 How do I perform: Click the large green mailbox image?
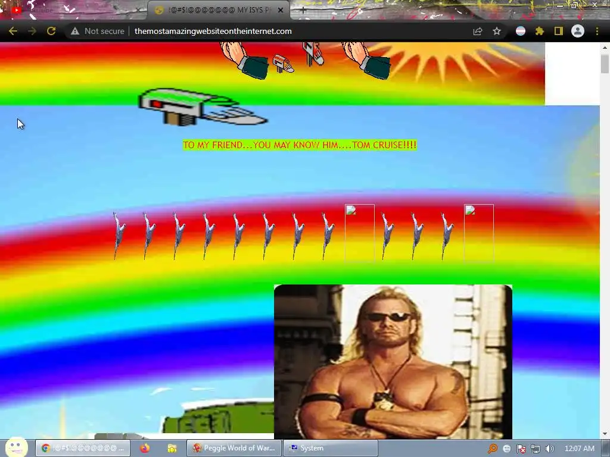[x=203, y=107]
